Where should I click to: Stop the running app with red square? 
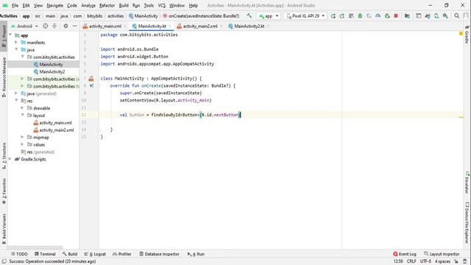pyautogui.click(x=396, y=16)
